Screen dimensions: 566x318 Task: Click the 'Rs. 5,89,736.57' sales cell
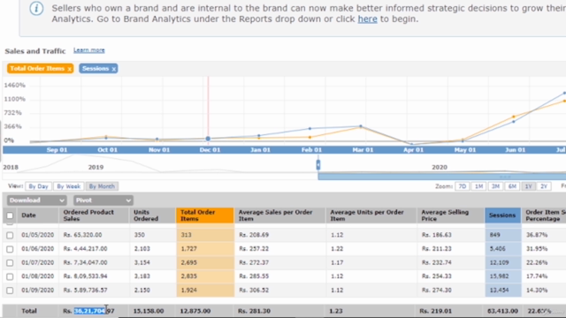click(x=85, y=290)
